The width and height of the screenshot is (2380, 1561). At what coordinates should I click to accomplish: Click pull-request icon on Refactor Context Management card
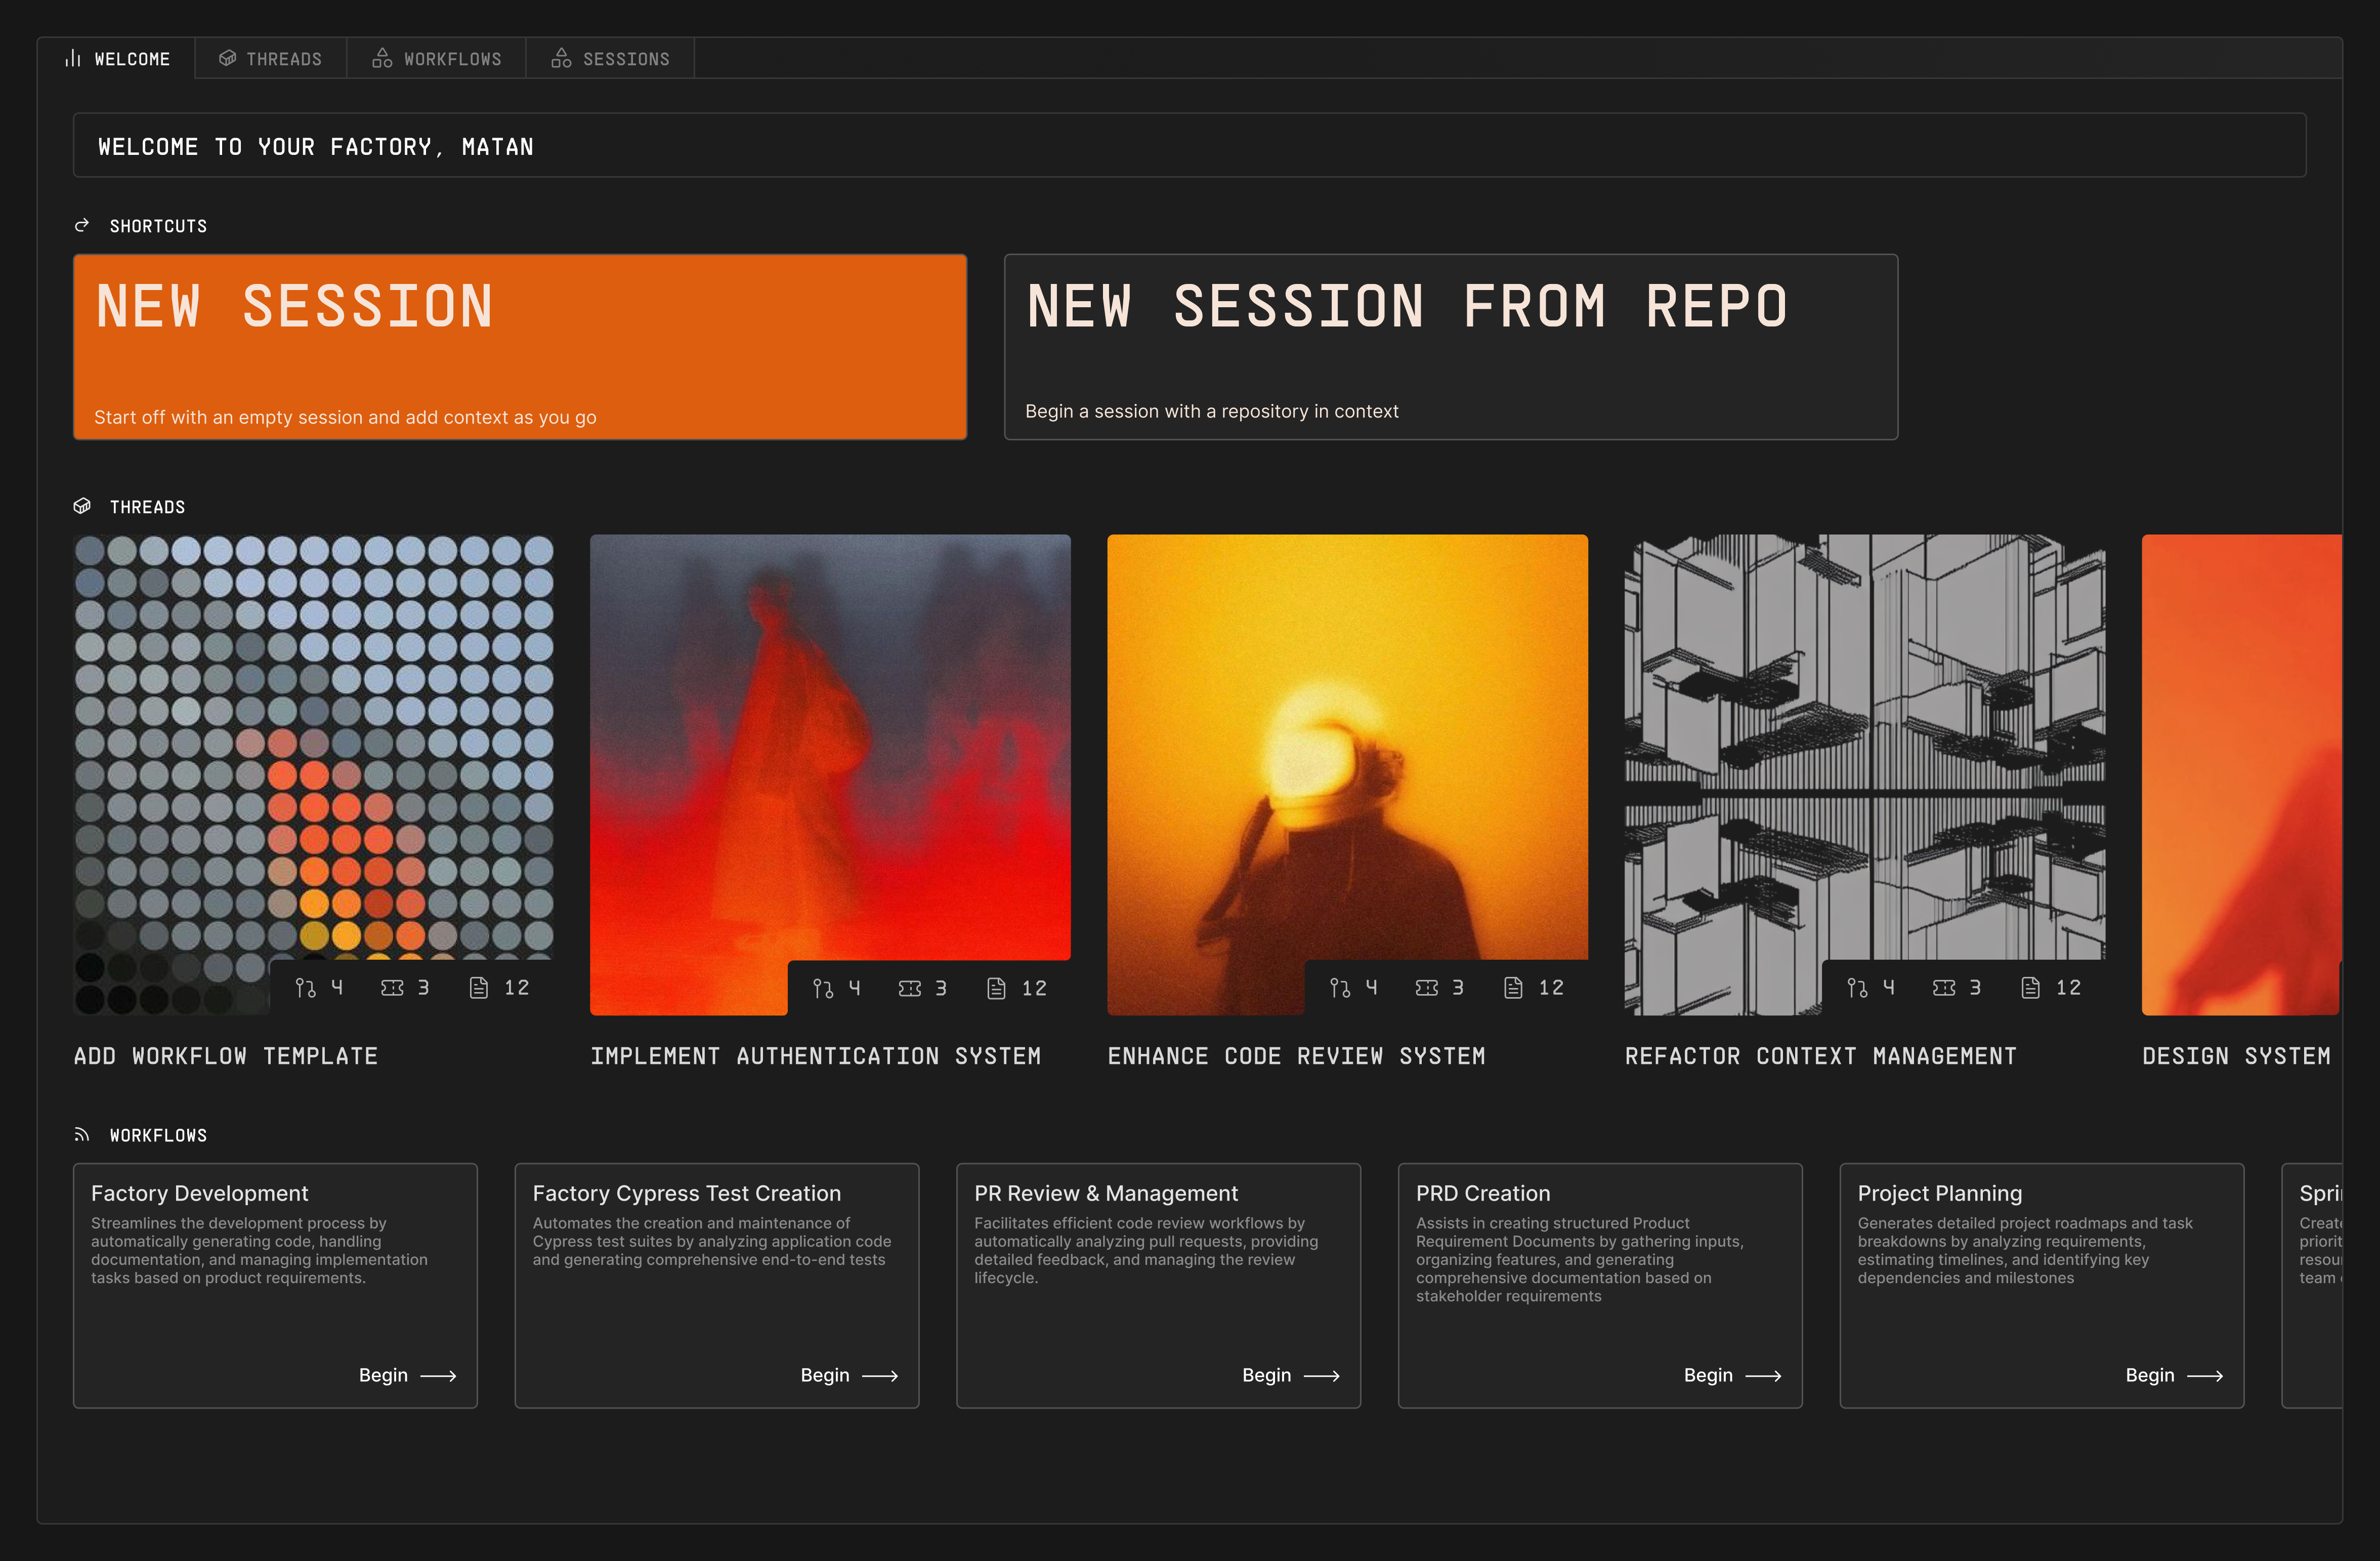[x=1857, y=989]
